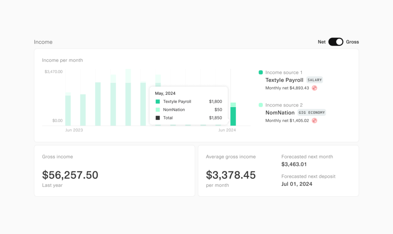Screen dimensions: 393x234
Task: Open the Textyle Payroll income source
Action: (284, 80)
